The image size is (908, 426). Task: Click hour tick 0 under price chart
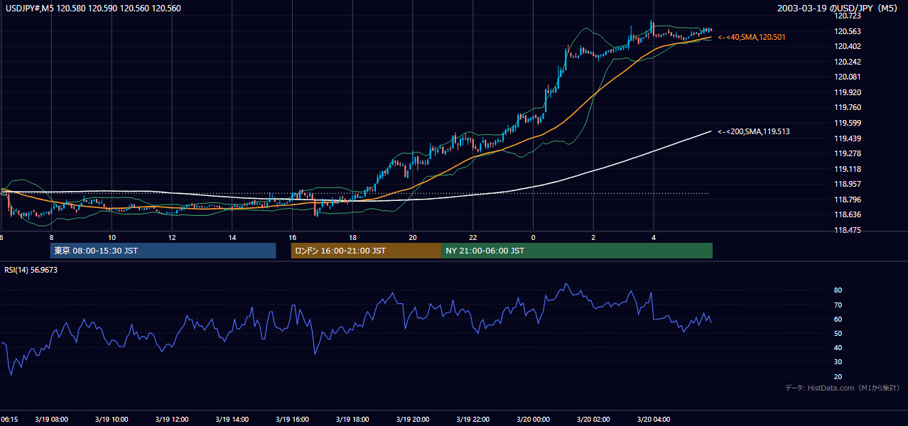(534, 237)
